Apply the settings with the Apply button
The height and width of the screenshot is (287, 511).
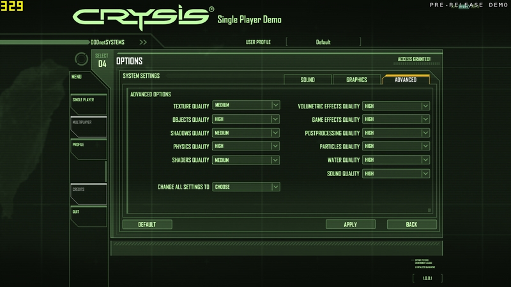(351, 224)
